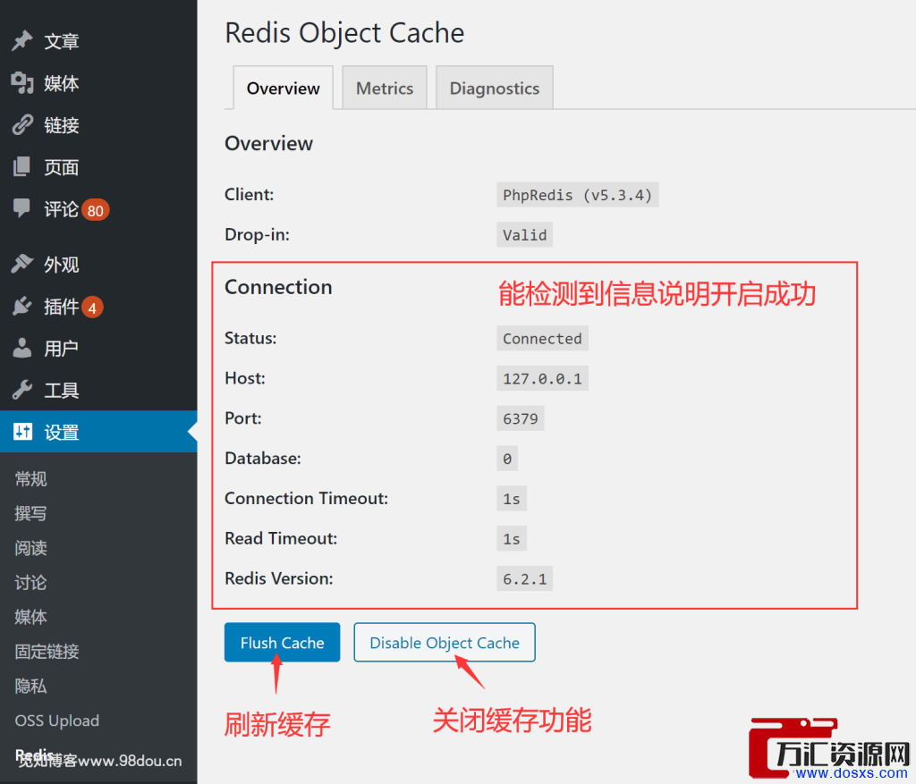Click the Flush Cache button
Viewport: 916px width, 784px height.
click(x=282, y=642)
